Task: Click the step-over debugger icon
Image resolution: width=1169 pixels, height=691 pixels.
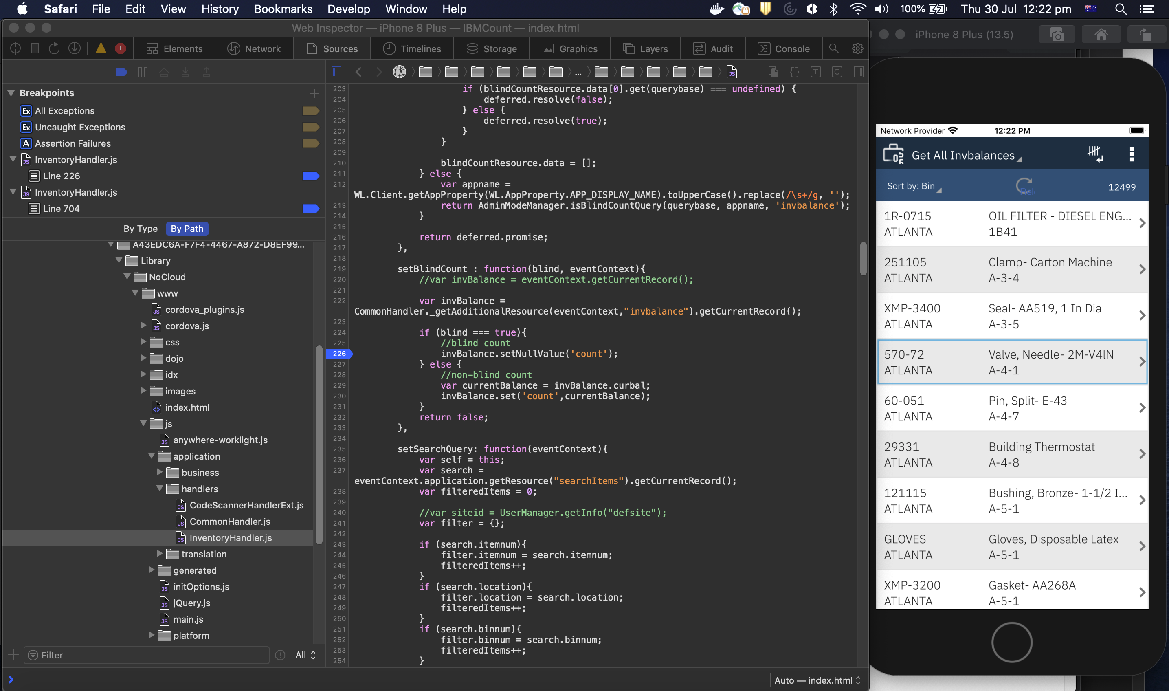Action: tap(164, 72)
